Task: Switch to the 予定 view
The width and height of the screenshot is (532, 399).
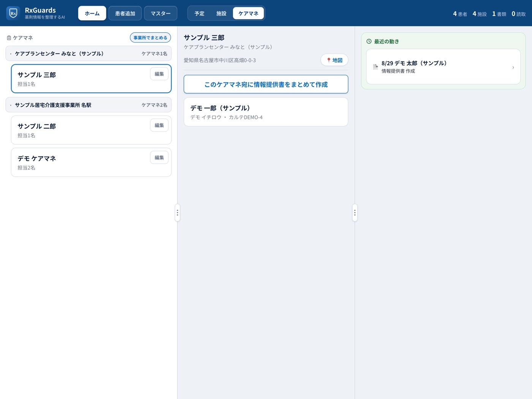Action: (199, 13)
